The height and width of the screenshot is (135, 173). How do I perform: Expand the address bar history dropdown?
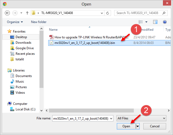click(x=102, y=13)
